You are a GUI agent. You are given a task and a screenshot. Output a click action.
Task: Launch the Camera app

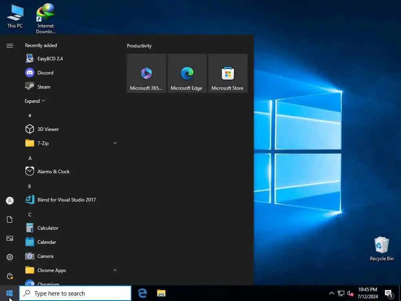coord(72,256)
